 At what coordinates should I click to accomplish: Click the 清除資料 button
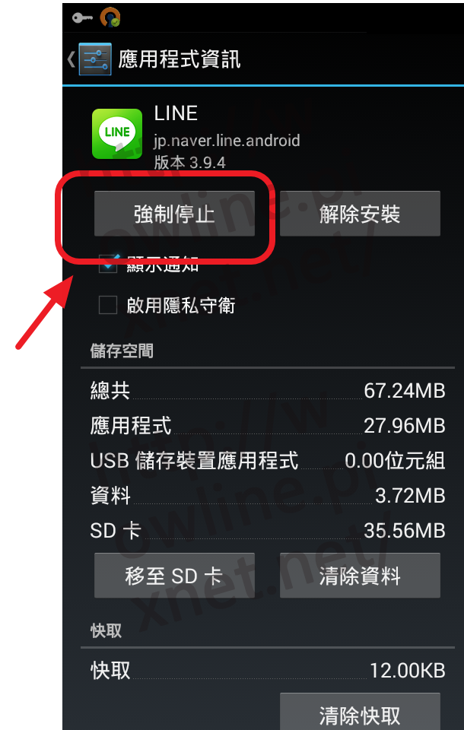[x=360, y=576]
